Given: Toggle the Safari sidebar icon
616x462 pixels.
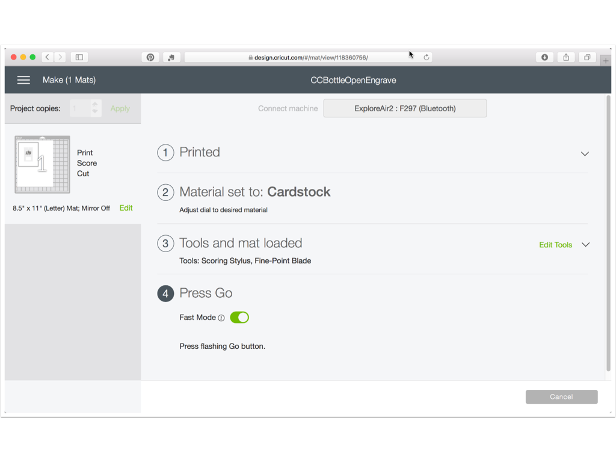Looking at the screenshot, I should [x=79, y=57].
